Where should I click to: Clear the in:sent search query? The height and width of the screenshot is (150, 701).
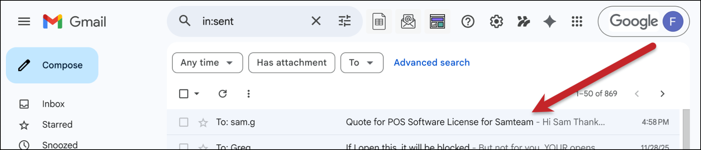316,21
